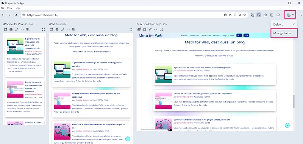Open DevTools for the Macbook Pro
Image resolution: width=303 pixels, height=144 pixels.
point(156,29)
